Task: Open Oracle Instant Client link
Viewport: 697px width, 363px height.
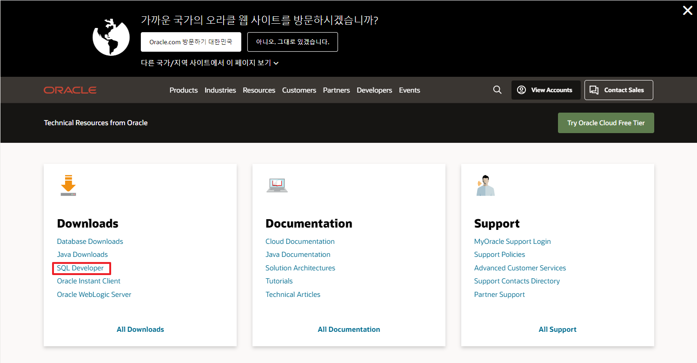Action: [88, 281]
